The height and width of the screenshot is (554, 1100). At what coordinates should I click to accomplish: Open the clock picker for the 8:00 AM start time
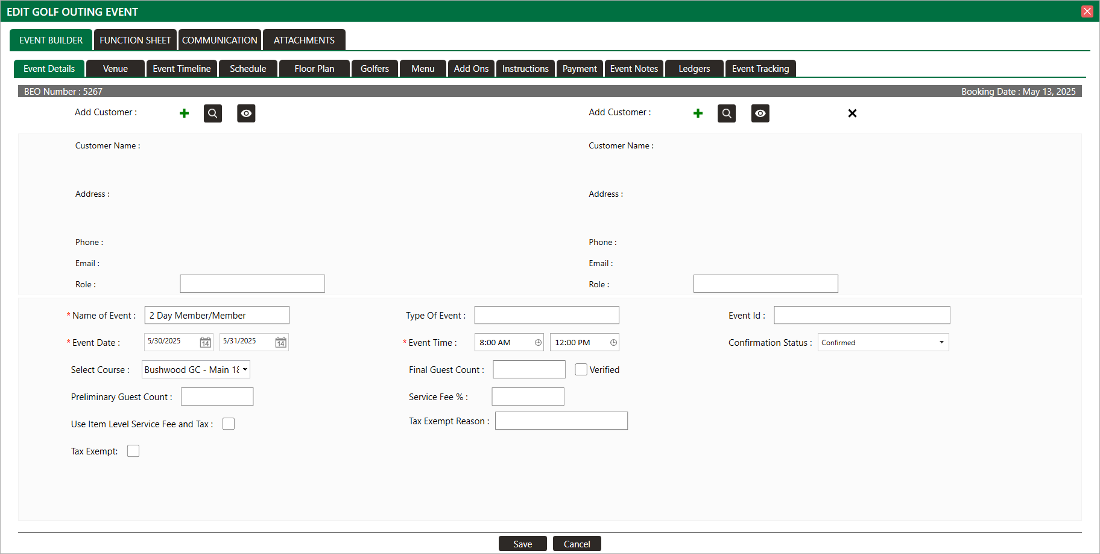[x=538, y=343]
